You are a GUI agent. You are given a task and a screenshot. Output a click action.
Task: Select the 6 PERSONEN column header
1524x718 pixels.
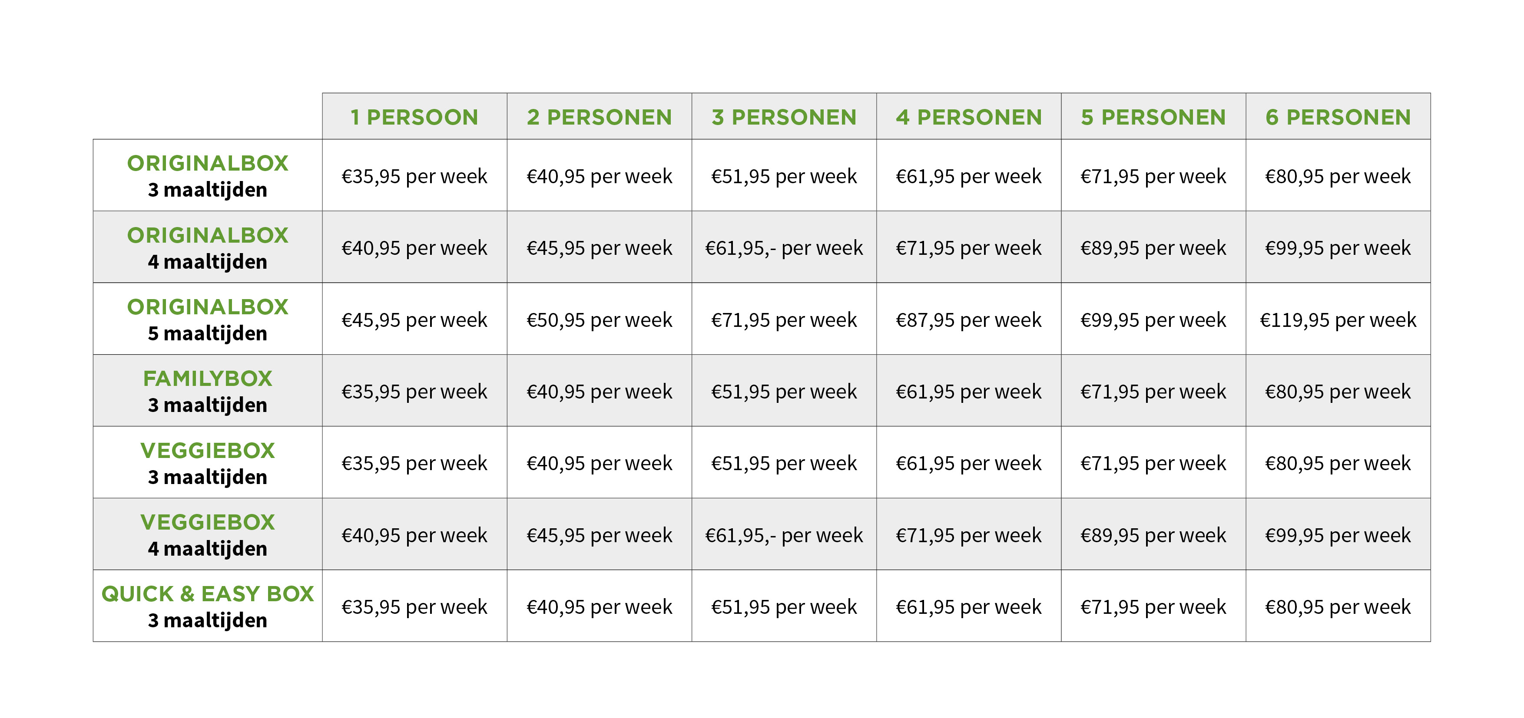pyautogui.click(x=1338, y=116)
